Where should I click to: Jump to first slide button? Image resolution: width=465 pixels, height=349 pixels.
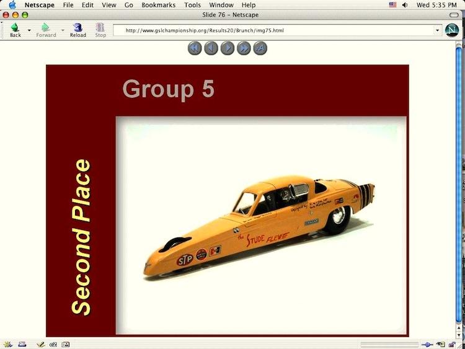tap(195, 48)
